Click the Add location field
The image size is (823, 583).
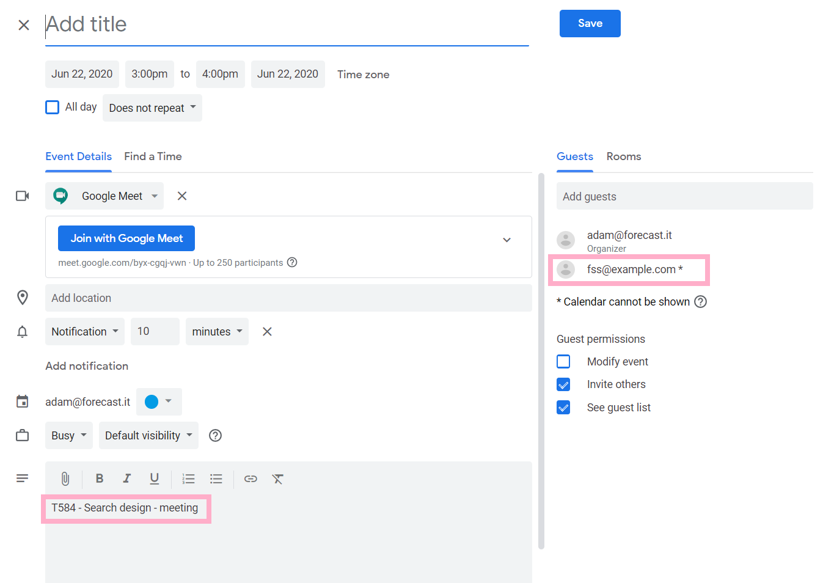[288, 298]
